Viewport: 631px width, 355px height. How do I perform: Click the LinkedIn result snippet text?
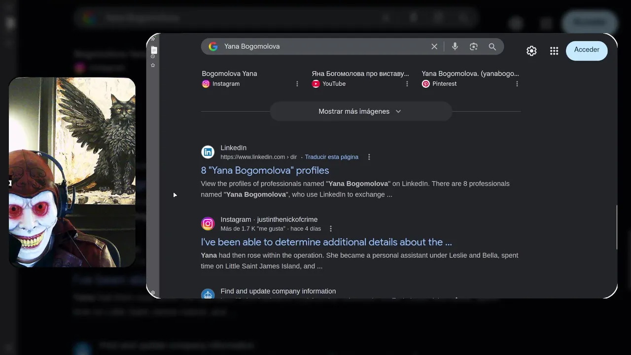pyautogui.click(x=355, y=189)
